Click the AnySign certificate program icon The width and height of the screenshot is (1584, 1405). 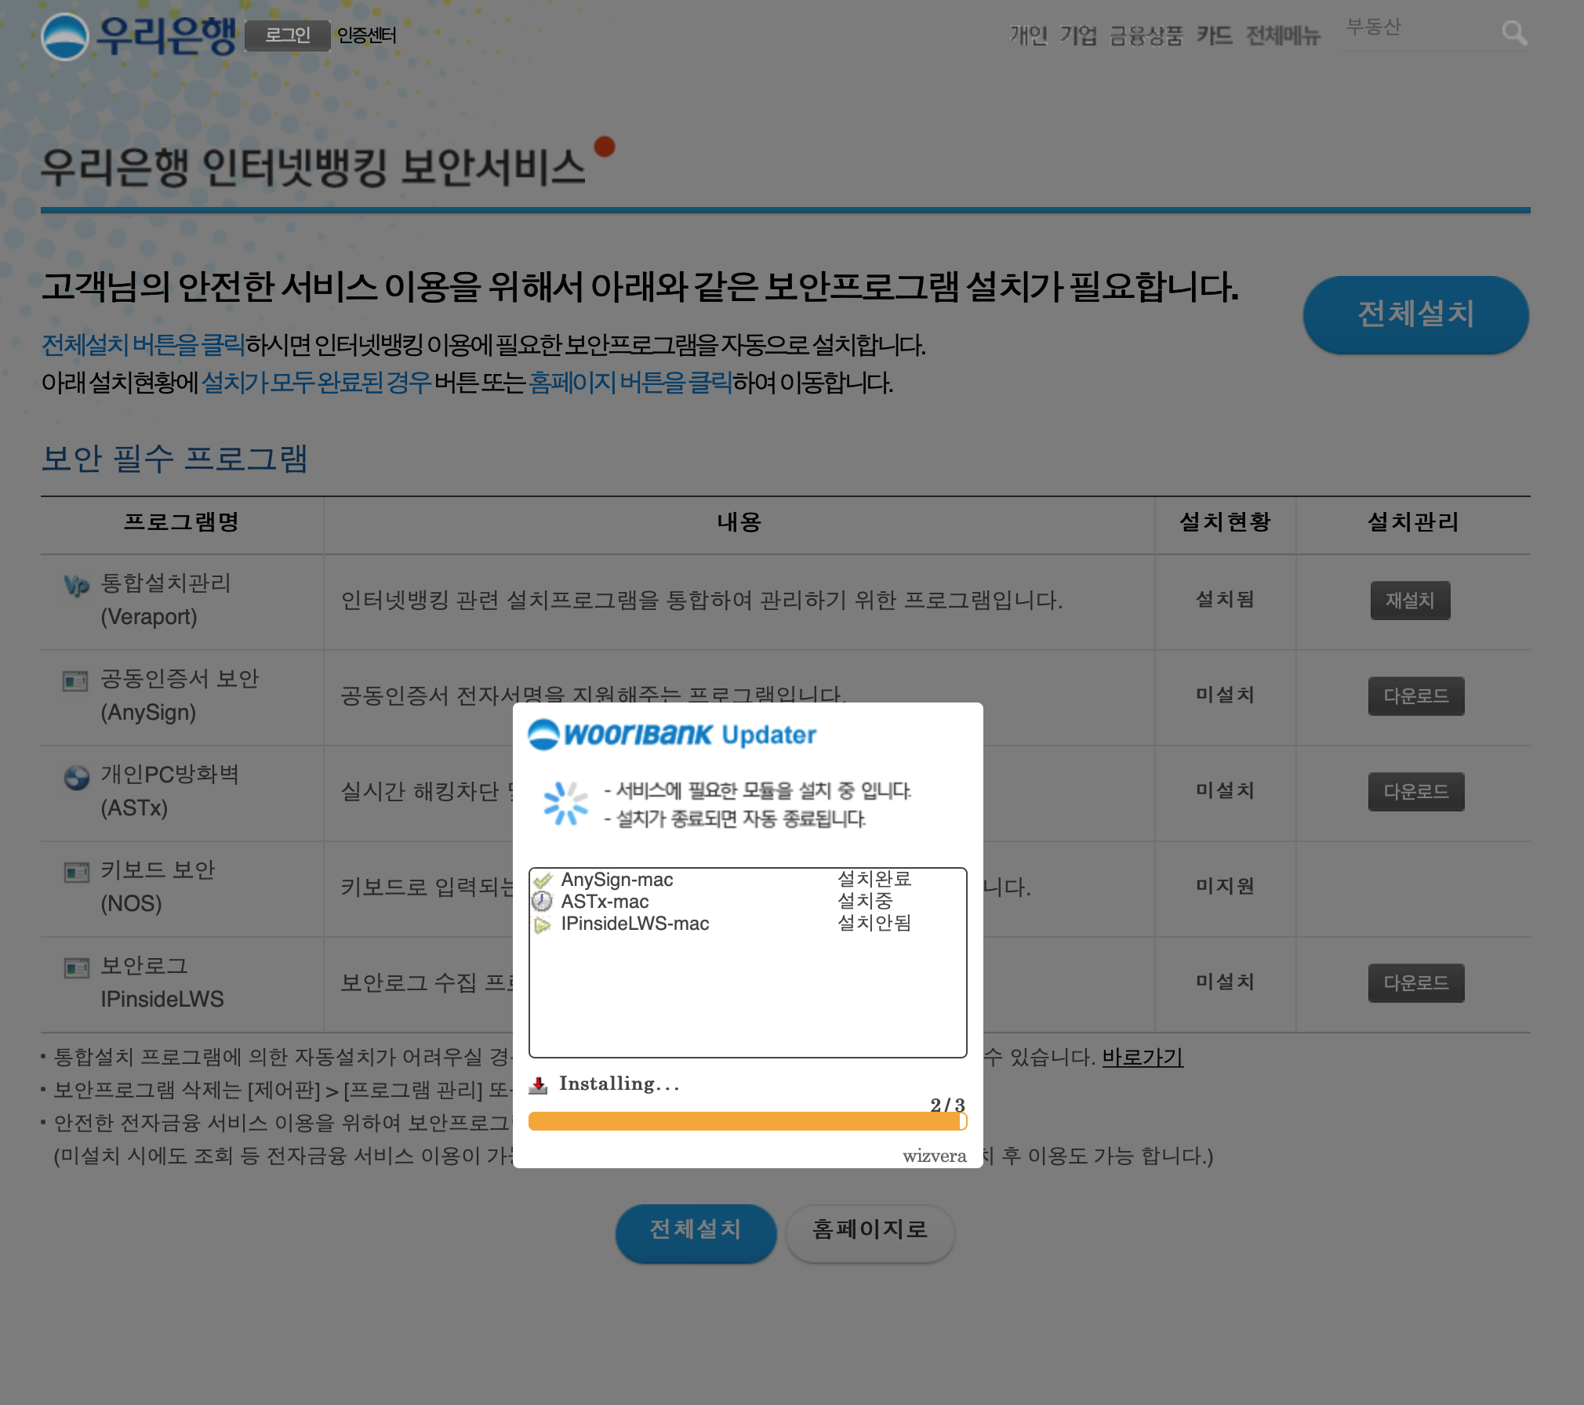[75, 681]
